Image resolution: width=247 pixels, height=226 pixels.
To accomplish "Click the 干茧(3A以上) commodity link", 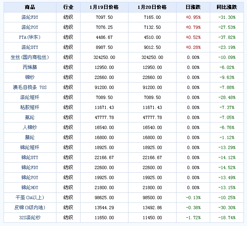I will tap(30, 198).
